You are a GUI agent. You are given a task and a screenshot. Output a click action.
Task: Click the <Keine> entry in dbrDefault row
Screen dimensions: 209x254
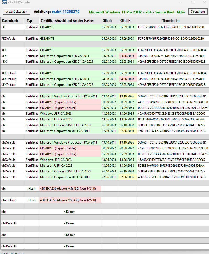pyautogui.click(x=70, y=246)
